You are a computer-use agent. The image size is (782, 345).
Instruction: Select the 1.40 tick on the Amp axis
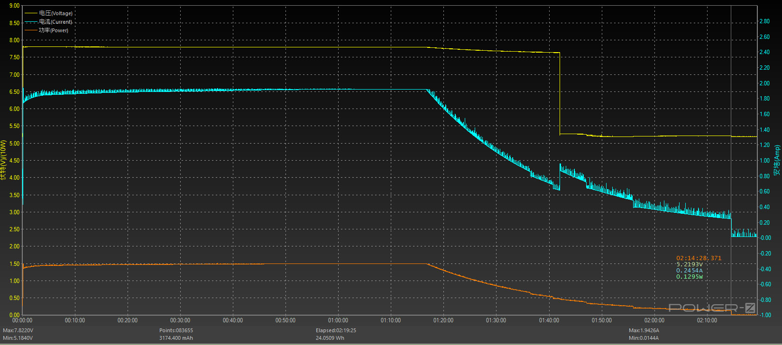point(764,129)
